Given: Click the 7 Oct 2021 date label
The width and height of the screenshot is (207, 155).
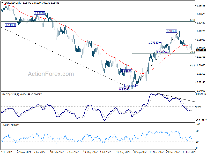Looking at the screenshot, I should (7, 152).
